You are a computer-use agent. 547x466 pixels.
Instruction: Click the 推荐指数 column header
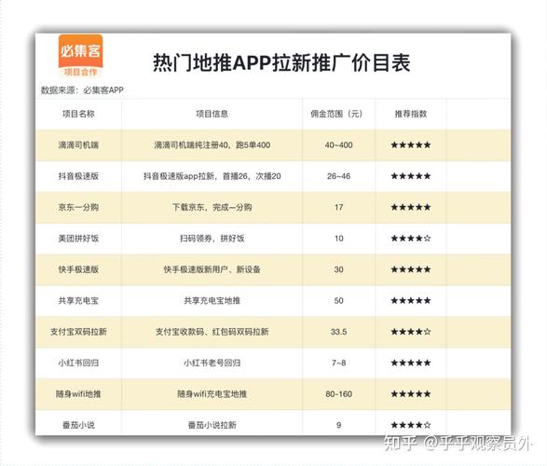coord(411,114)
